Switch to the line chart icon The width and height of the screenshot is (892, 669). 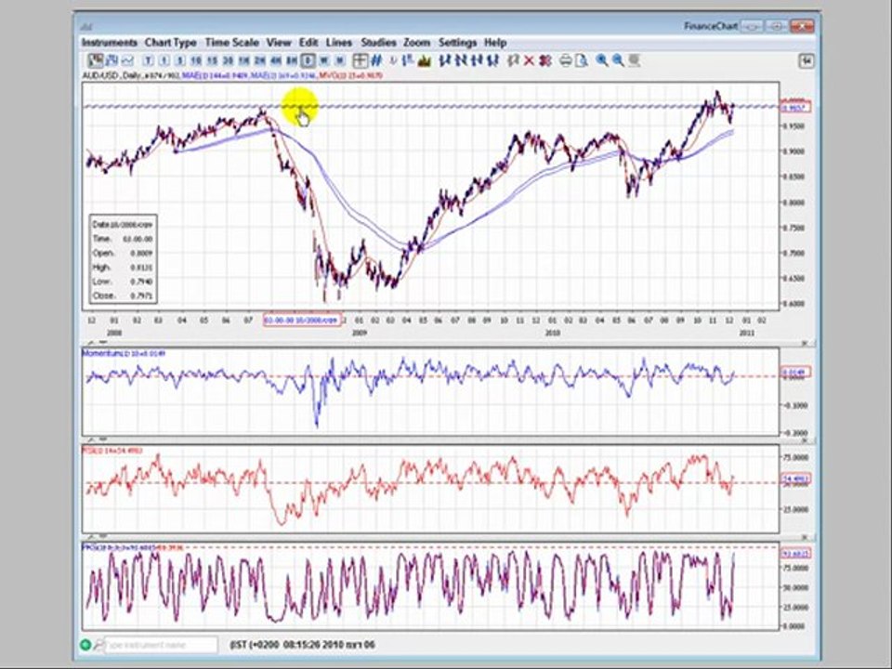coord(127,60)
